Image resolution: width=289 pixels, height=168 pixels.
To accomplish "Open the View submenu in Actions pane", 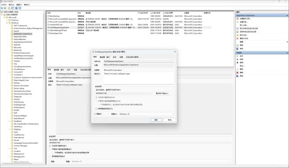I will [242, 42].
